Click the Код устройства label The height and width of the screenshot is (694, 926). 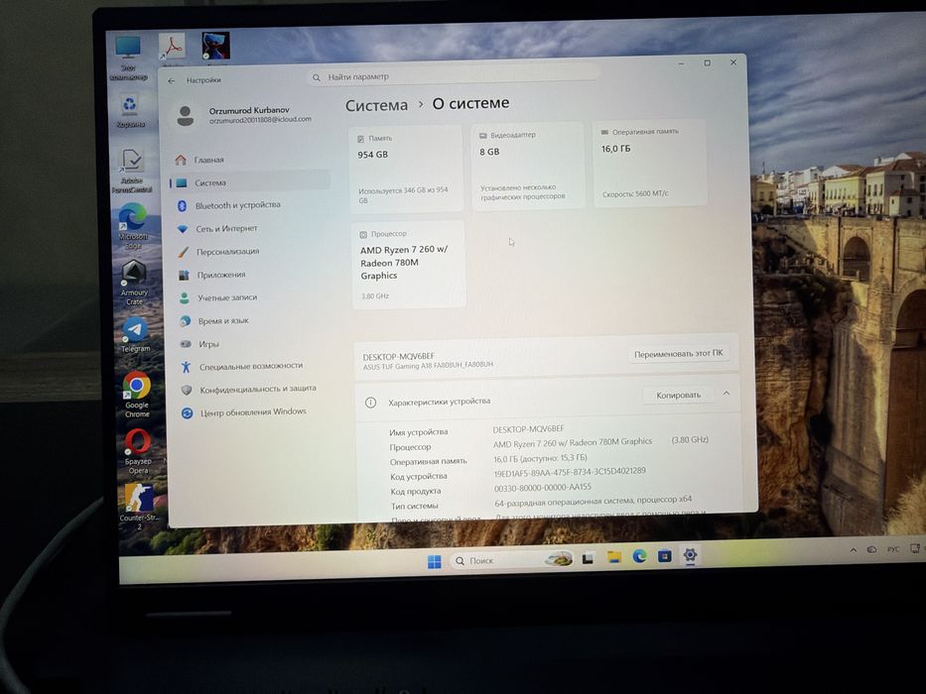coord(418,476)
